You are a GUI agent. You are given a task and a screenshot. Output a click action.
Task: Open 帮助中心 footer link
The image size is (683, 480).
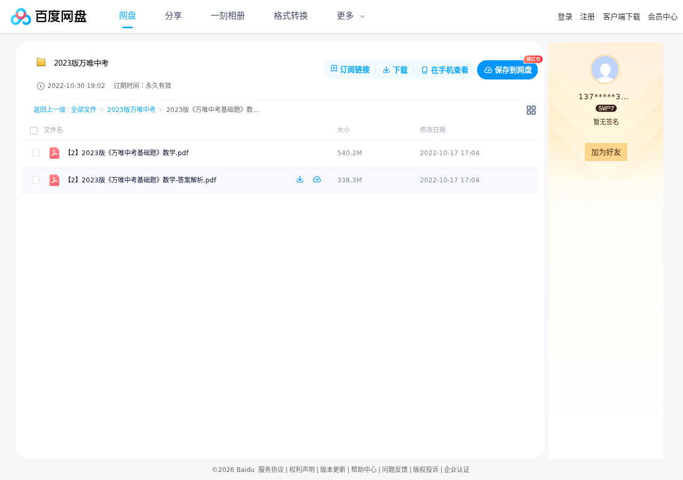[x=364, y=470]
